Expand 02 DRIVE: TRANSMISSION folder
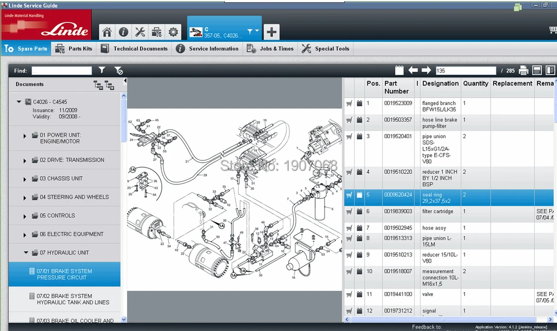 click(x=25, y=160)
